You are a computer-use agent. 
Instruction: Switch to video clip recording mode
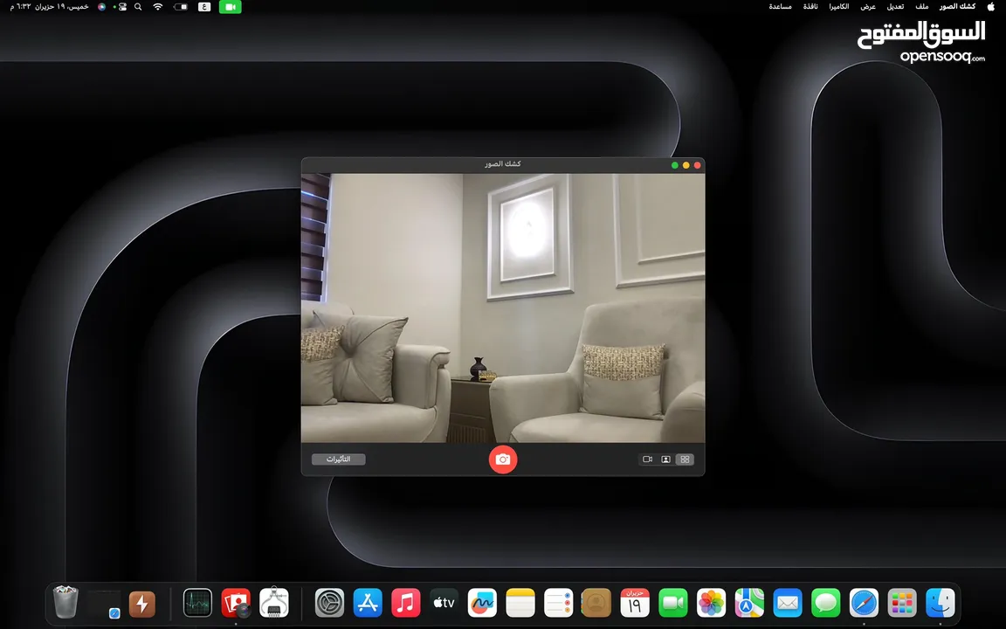647,460
